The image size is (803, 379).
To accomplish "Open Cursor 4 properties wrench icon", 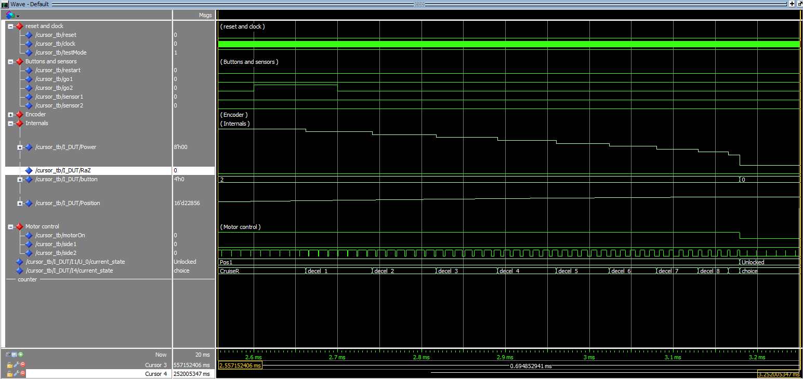I will click(x=16, y=374).
